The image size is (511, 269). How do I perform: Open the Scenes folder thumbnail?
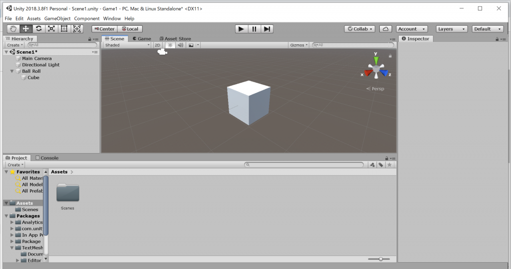68,193
